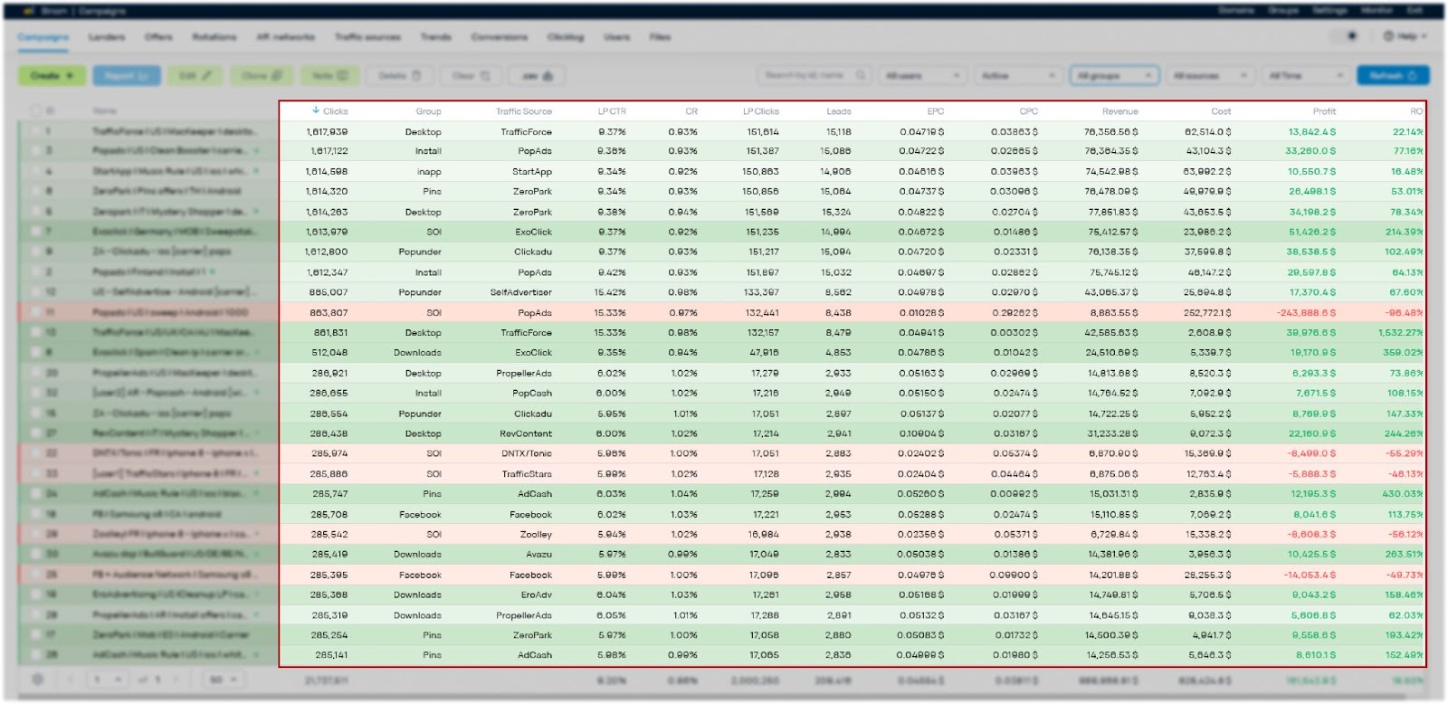The image size is (1448, 704).
Task: Tick checkbox for the 1,617,122 clicks row
Action: tap(36, 151)
